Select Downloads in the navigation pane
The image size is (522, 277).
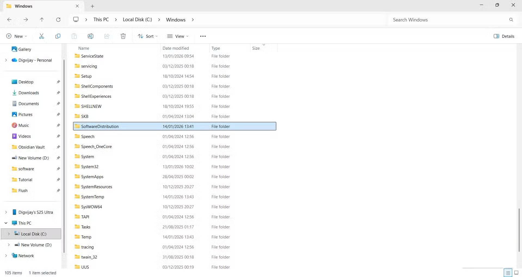point(29,93)
